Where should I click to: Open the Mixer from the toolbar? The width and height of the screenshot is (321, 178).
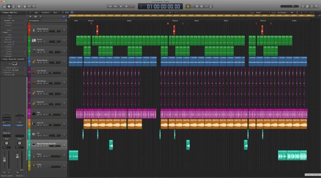coord(29,6)
